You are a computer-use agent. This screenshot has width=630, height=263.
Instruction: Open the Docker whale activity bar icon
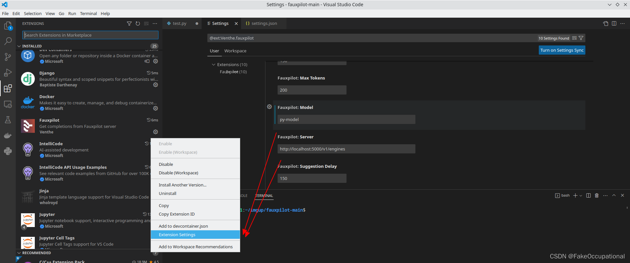[x=8, y=135]
